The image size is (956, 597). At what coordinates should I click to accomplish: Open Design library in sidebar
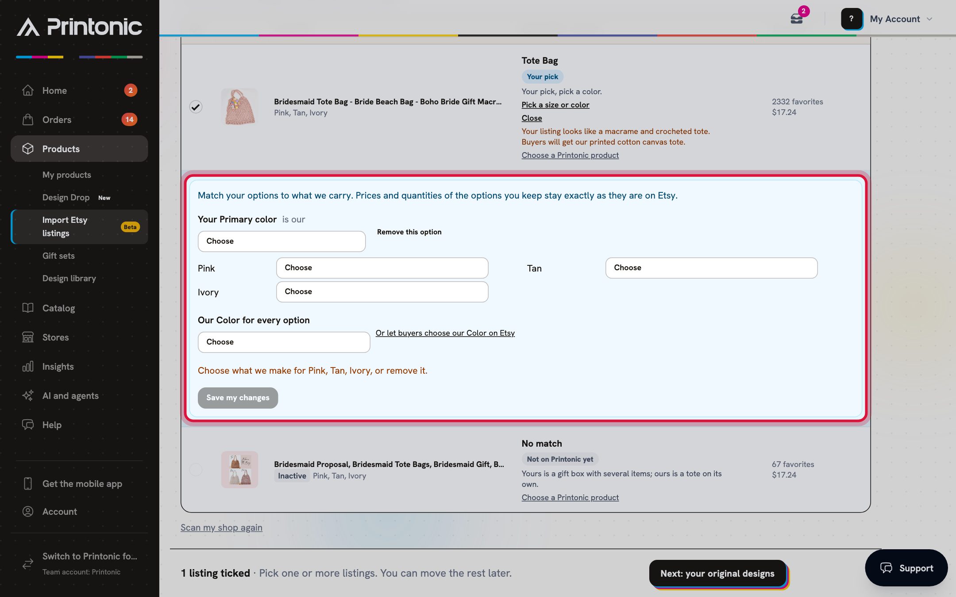click(69, 278)
